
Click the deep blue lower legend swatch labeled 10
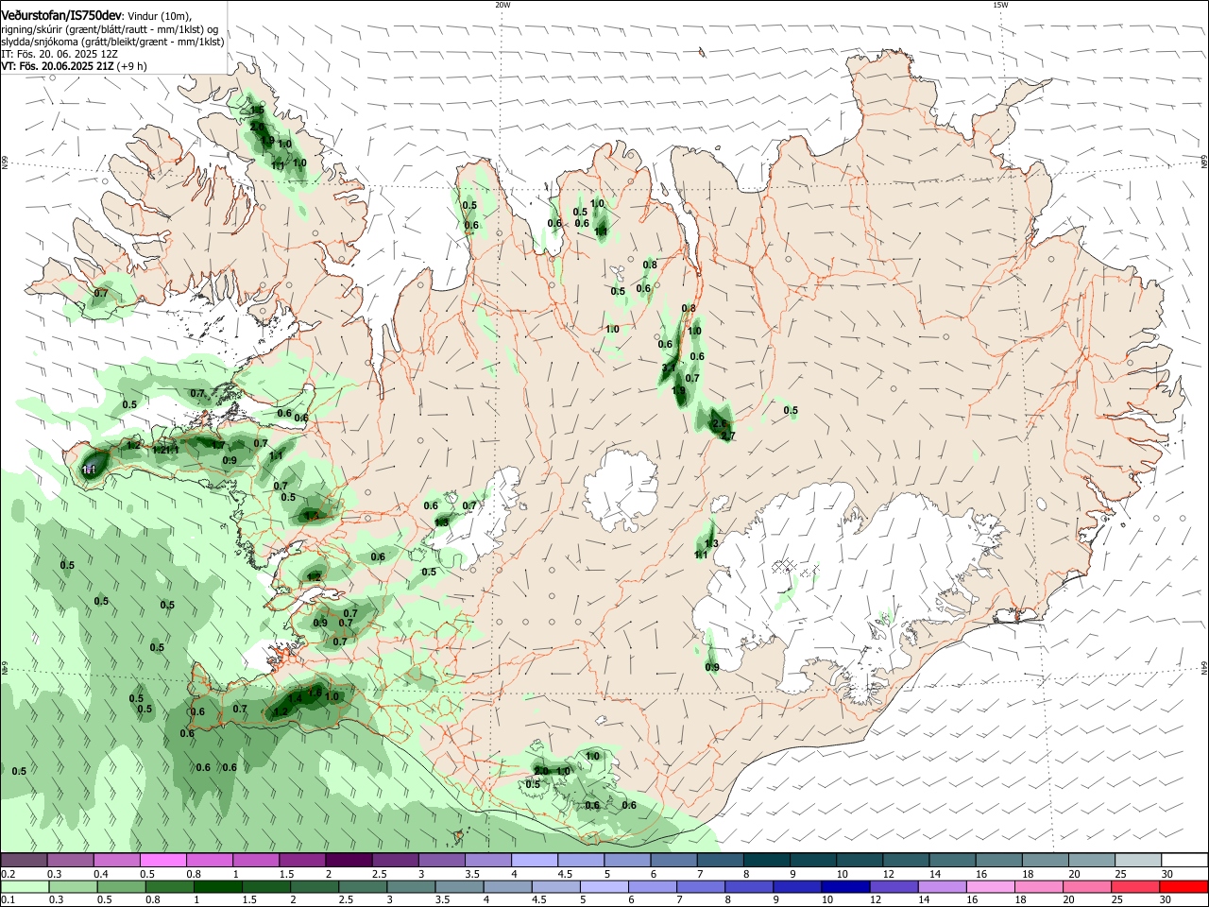[x=845, y=886]
